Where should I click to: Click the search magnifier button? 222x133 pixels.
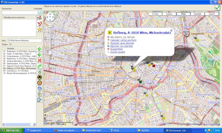click(x=41, y=12)
